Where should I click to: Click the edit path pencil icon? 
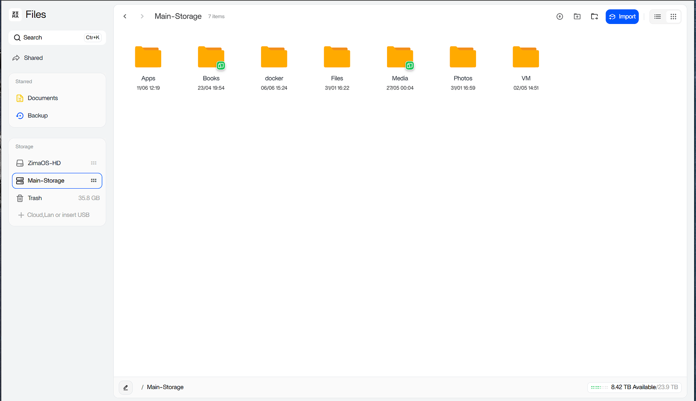126,387
